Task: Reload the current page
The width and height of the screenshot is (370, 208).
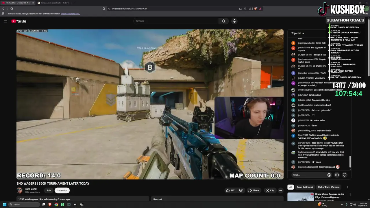Action: click(12, 9)
